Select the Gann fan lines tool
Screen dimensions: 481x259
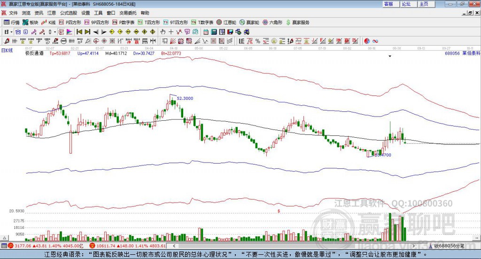point(173,41)
